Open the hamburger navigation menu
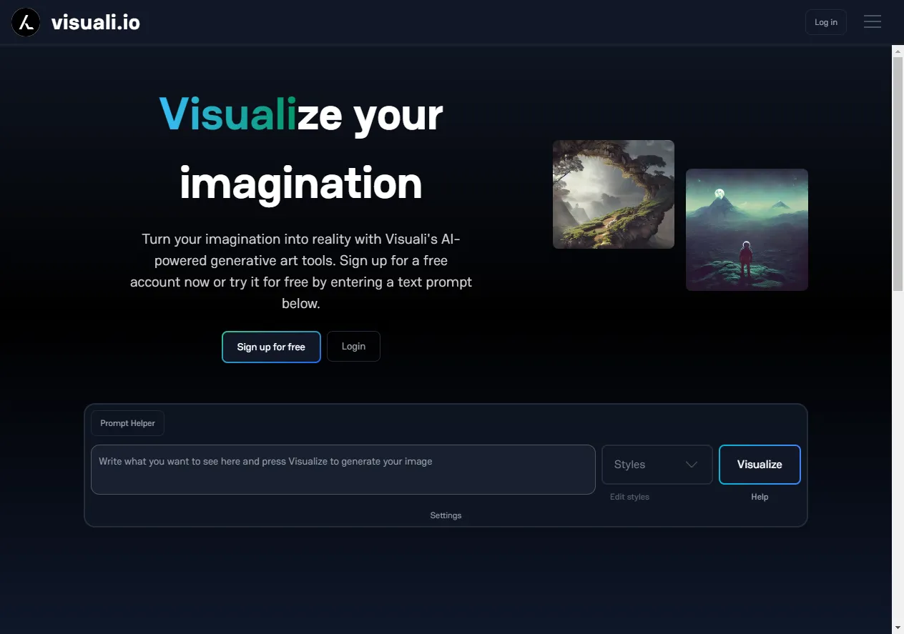Viewport: 904px width, 634px height. pyautogui.click(x=873, y=21)
